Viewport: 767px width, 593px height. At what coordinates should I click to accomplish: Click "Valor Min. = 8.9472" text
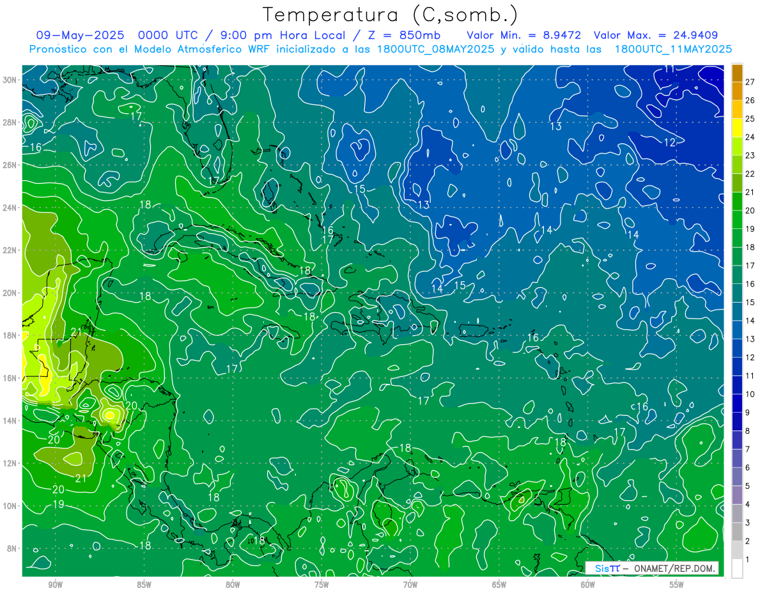pyautogui.click(x=524, y=35)
